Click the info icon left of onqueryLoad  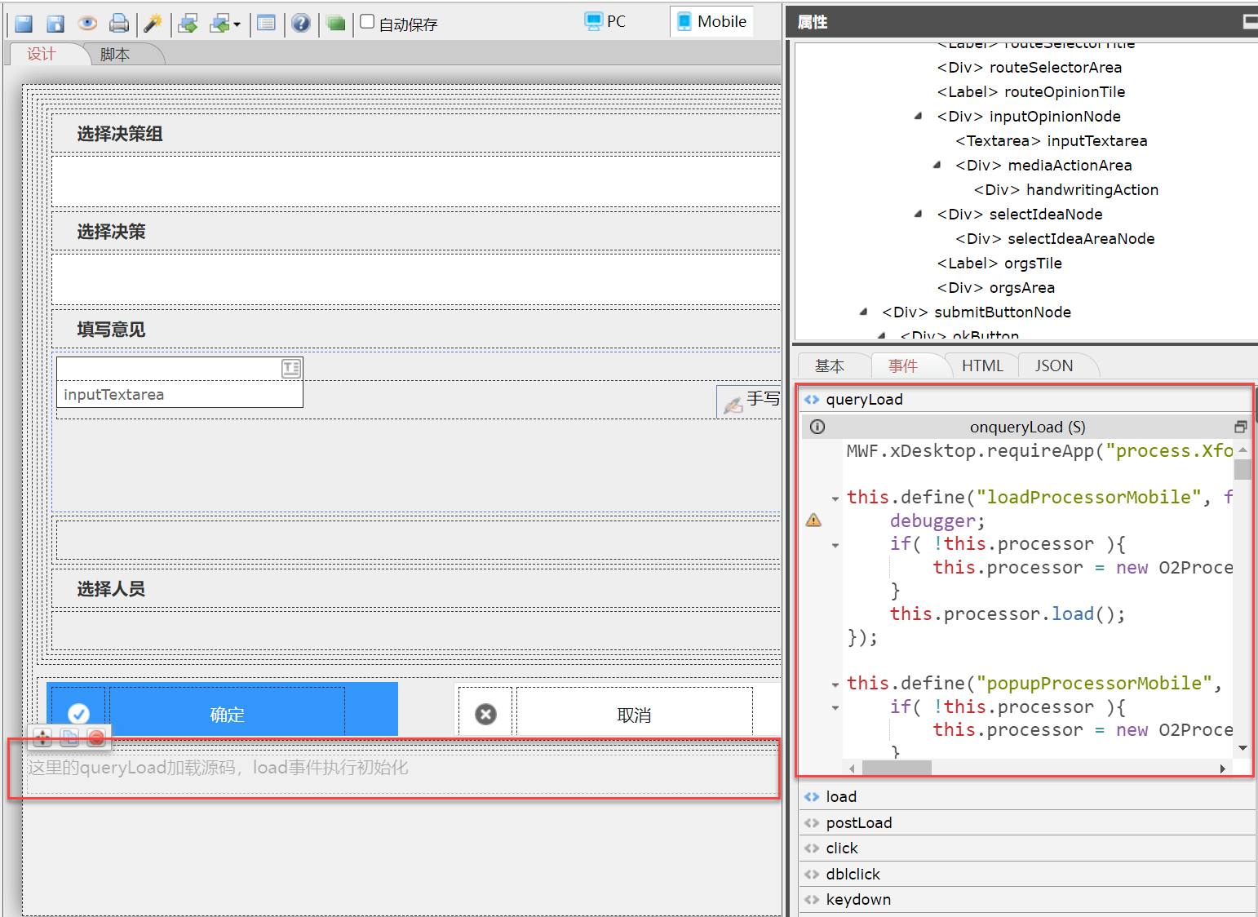(817, 427)
